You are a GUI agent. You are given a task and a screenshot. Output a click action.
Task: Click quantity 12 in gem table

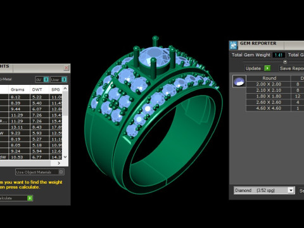pyautogui.click(x=298, y=96)
